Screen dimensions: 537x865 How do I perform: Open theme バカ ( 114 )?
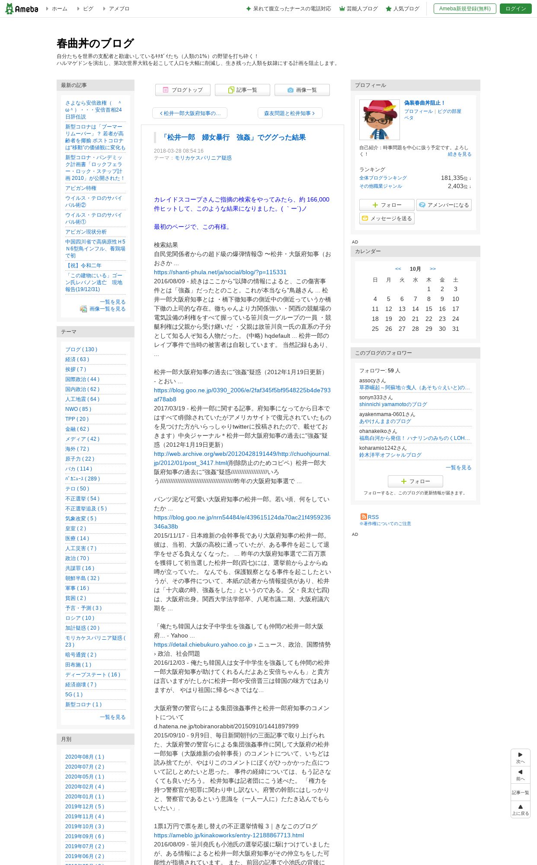pyautogui.click(x=79, y=469)
